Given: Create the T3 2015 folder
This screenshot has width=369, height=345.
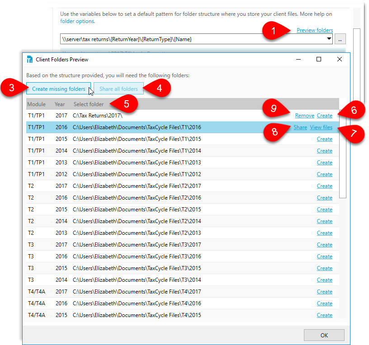Looking at the screenshot, I should 325,268.
